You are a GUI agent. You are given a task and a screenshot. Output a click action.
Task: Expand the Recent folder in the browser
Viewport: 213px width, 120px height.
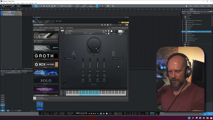(x=184, y=43)
